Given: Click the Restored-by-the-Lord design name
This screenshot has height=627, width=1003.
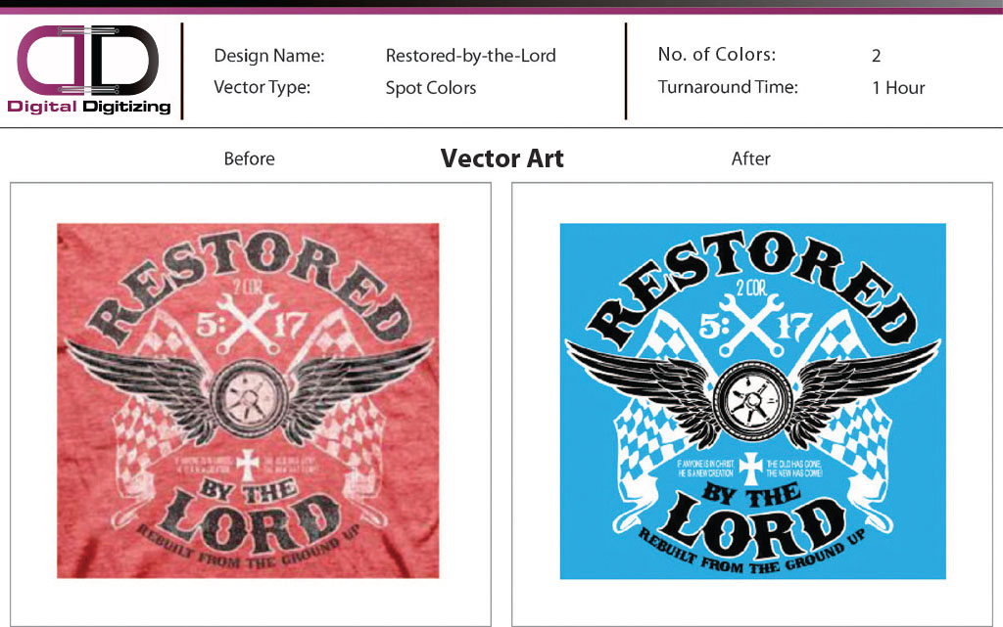Looking at the screenshot, I should (471, 56).
